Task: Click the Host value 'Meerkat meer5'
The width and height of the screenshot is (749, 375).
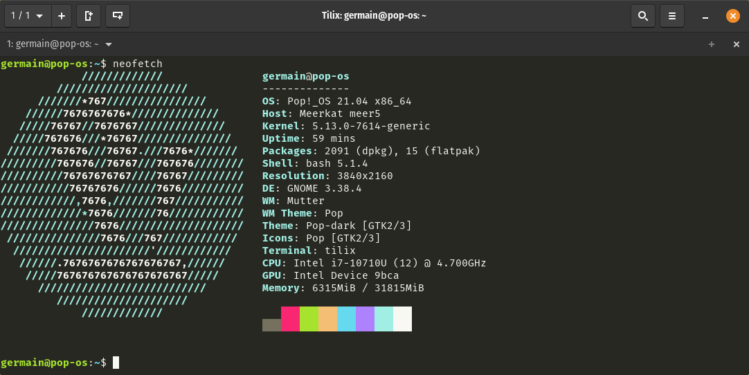Action: (340, 113)
